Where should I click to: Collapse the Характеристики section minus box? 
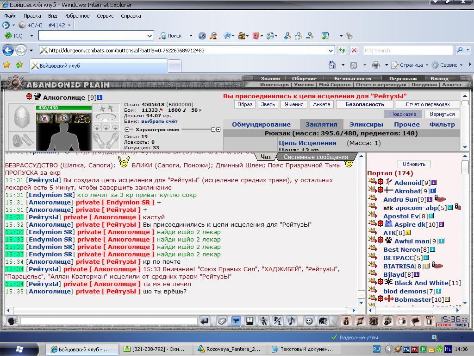[127, 130]
